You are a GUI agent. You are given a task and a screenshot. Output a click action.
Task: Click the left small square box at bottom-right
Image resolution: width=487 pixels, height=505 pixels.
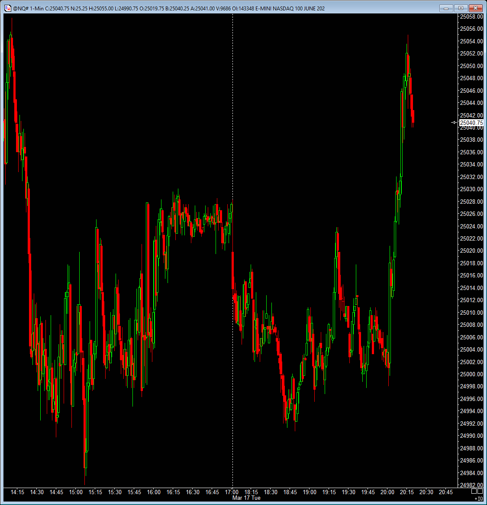474,491
